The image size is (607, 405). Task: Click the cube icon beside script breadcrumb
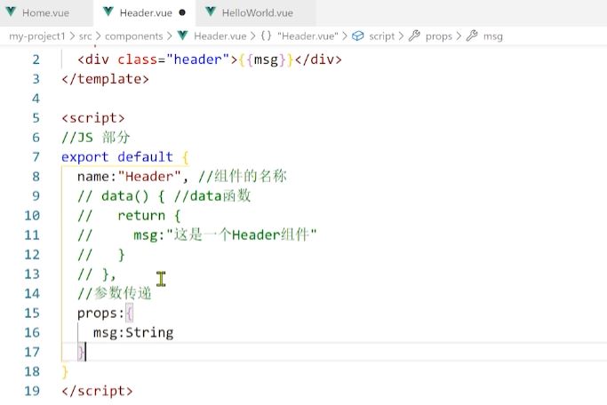point(358,36)
